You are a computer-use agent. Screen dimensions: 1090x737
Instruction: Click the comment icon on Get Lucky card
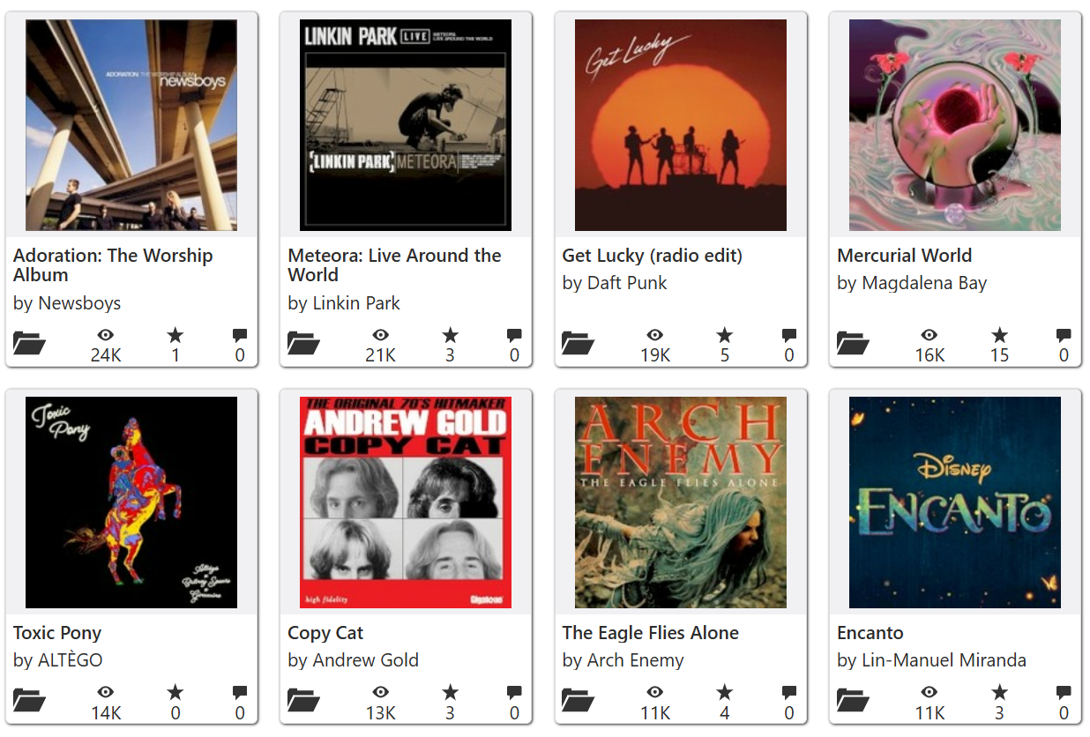789,335
